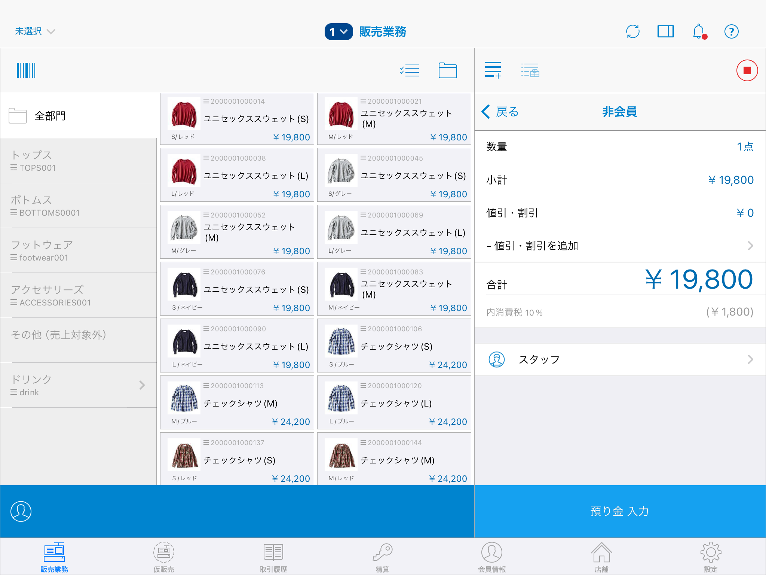Tap the customer avatar in blue bar

pos(21,511)
